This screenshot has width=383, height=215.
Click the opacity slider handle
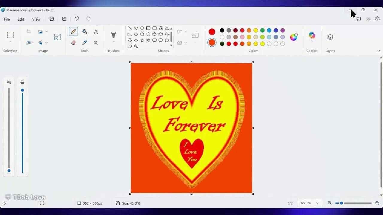(x=22, y=90)
